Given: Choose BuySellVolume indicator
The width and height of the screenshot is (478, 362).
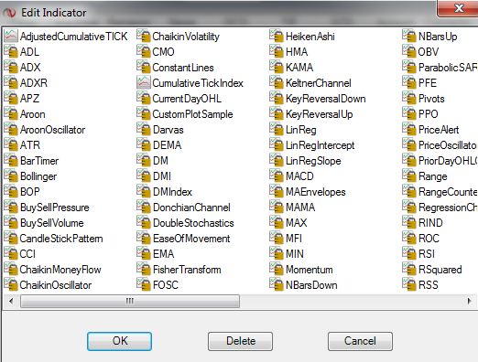Looking at the screenshot, I should click(x=52, y=223).
